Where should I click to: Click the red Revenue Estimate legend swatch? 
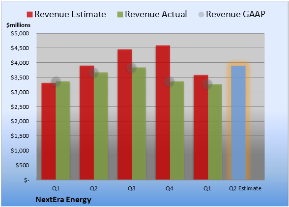(29, 15)
